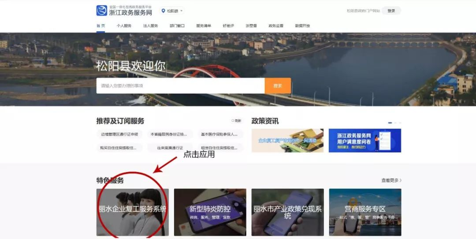Viewport: 476px width, 239px height.
Task: Click the location pin icon beside 松阳县
Action: [164, 11]
